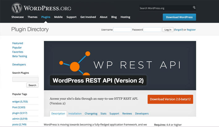Click the Search Plugins label
This screenshot has width=219, height=127.
coord(21,73)
